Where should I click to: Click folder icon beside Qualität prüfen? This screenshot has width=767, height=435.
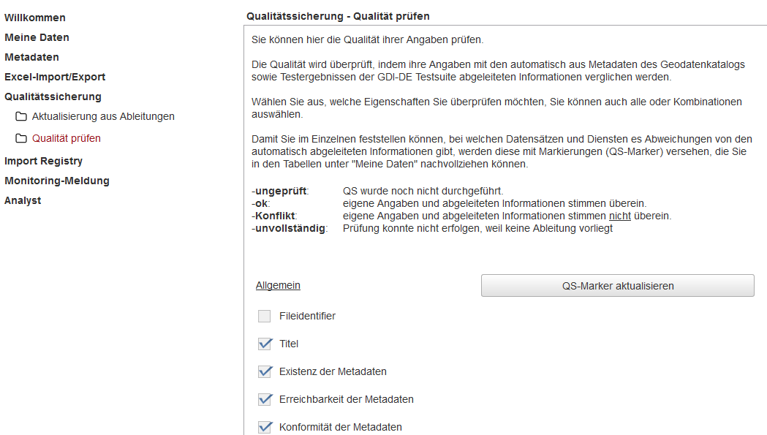coord(21,139)
